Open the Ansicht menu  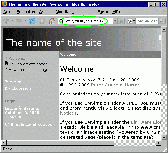pyautogui.click(x=45, y=12)
